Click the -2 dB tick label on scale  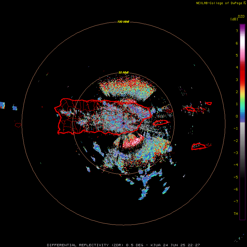coord(236,141)
